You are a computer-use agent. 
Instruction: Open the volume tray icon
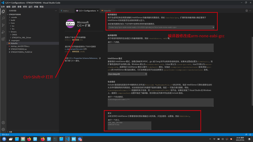(223, 139)
